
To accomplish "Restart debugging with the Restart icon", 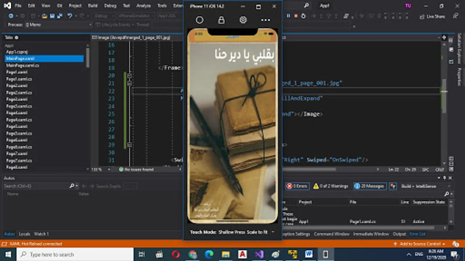I will click(303, 16).
